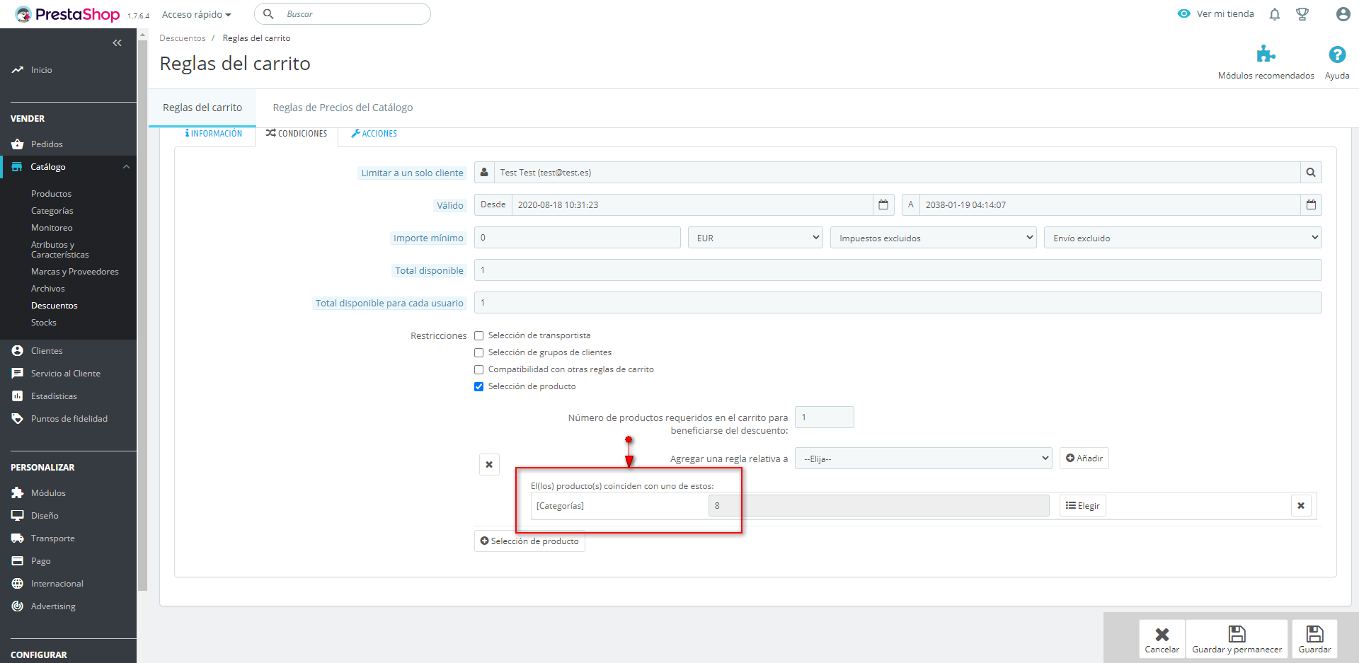
Task: Click the required products number field
Action: (825, 417)
